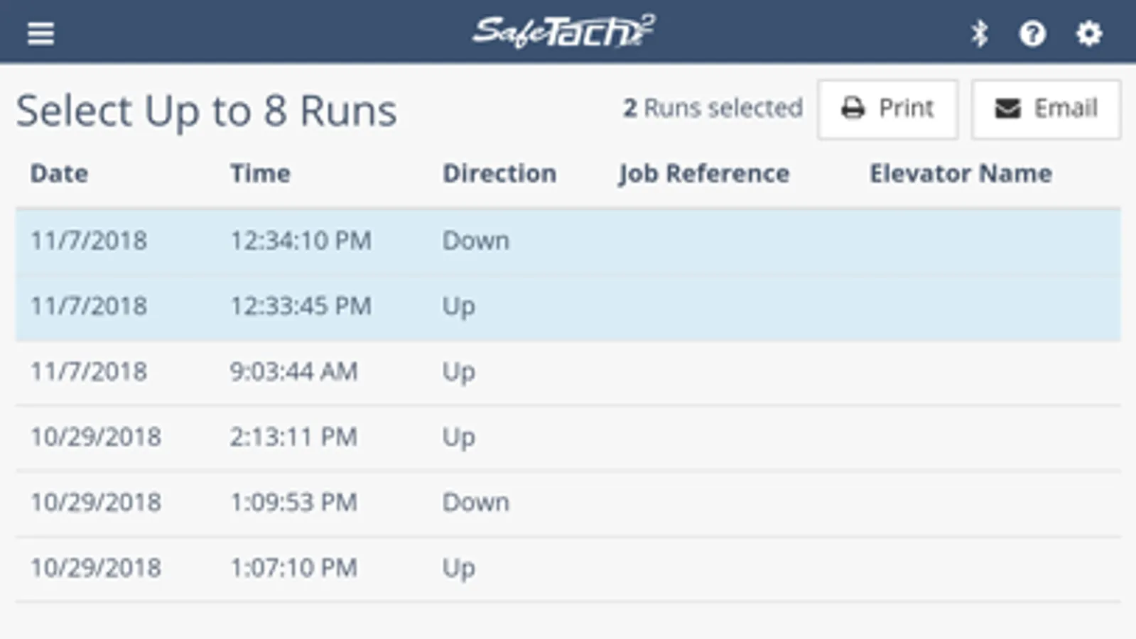
Task: Click the SafeTach2 logo
Action: [563, 32]
